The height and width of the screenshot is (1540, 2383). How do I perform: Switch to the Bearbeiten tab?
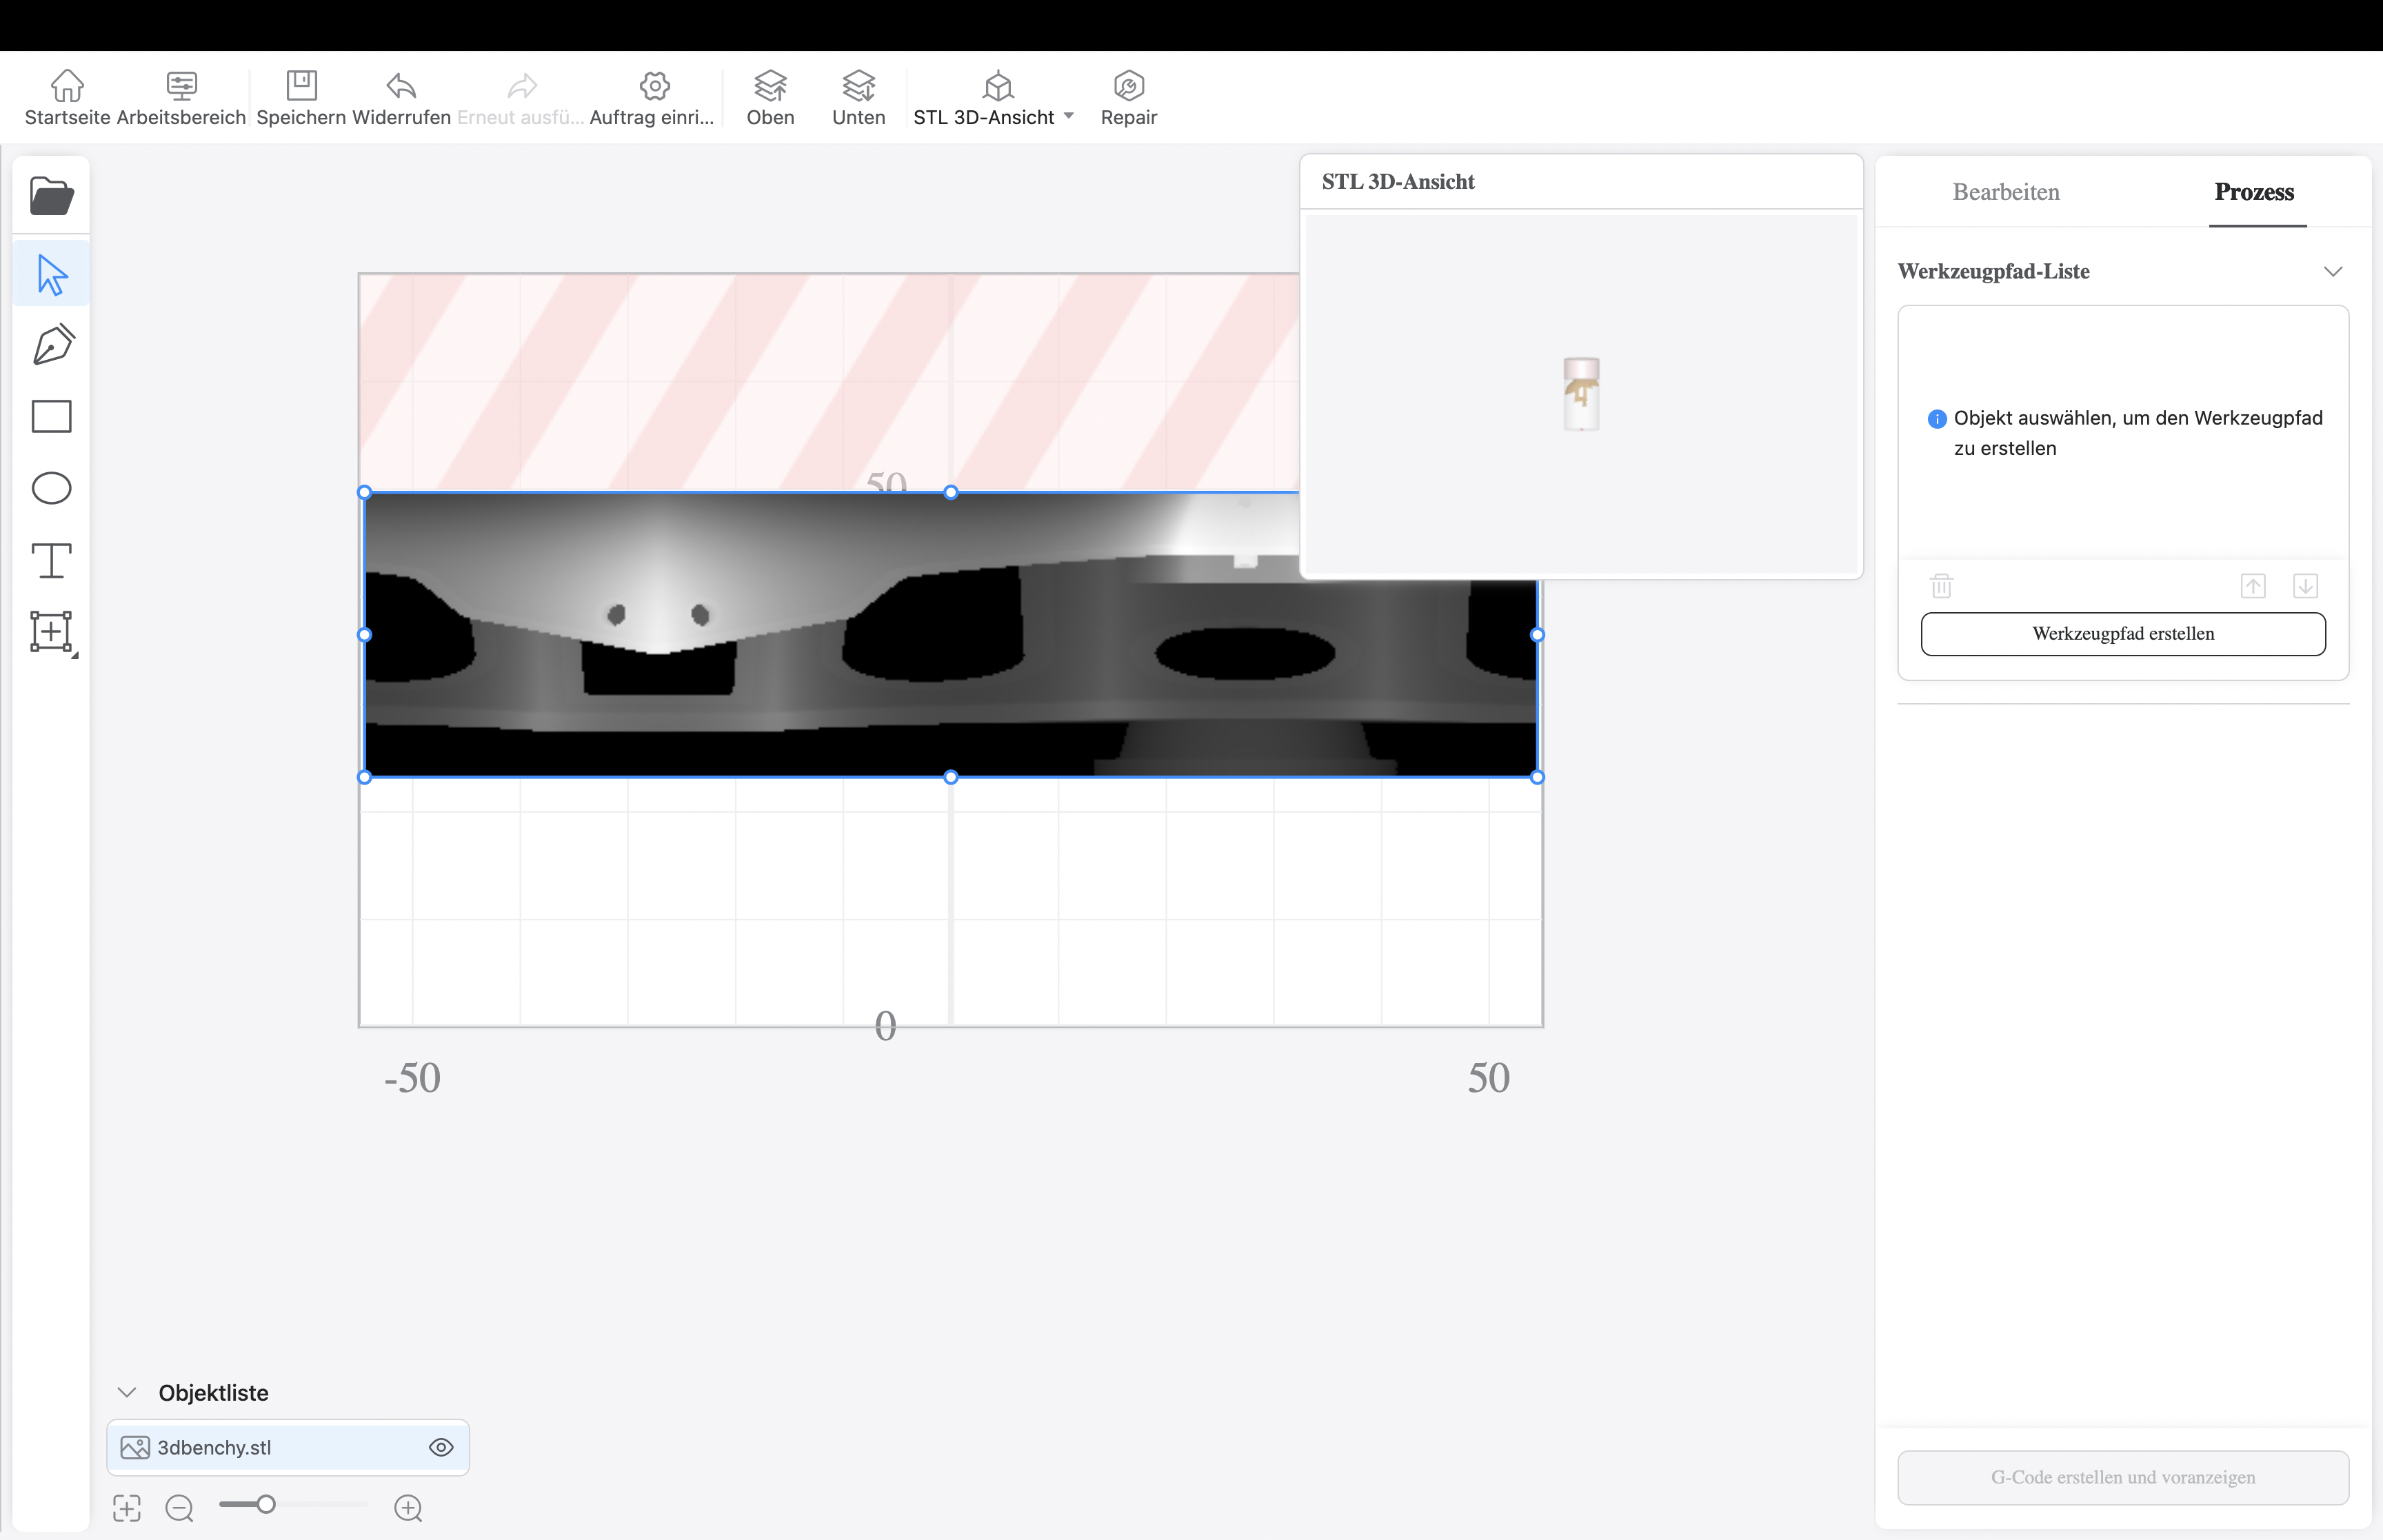(2005, 192)
